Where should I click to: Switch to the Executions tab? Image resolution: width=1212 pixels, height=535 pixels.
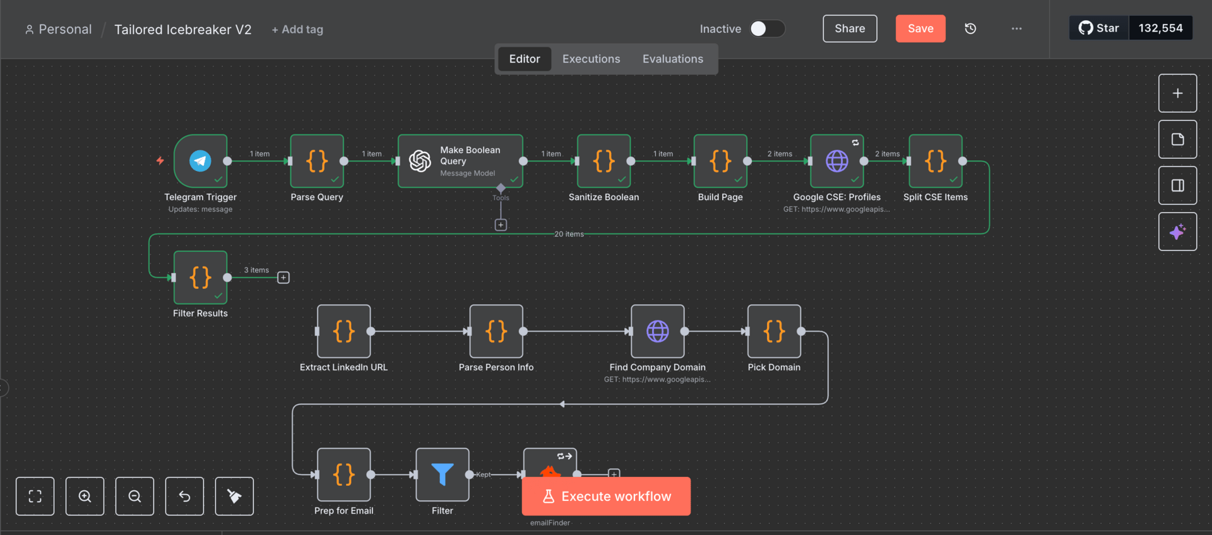click(x=591, y=59)
